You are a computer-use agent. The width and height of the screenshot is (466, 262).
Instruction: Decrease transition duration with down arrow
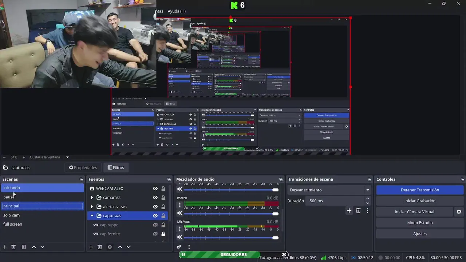click(367, 203)
